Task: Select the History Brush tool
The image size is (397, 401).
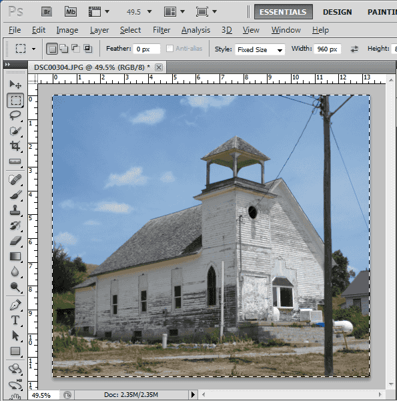Action: click(15, 226)
